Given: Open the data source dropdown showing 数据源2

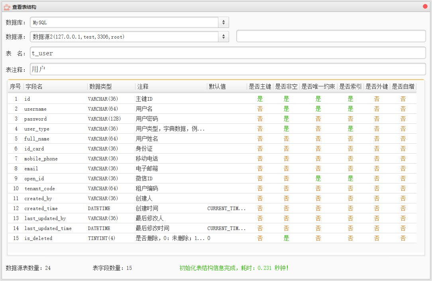Looking at the screenshot, I should point(130,37).
